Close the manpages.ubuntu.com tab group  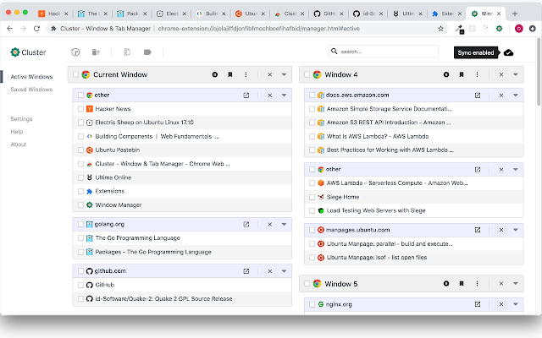click(x=501, y=230)
